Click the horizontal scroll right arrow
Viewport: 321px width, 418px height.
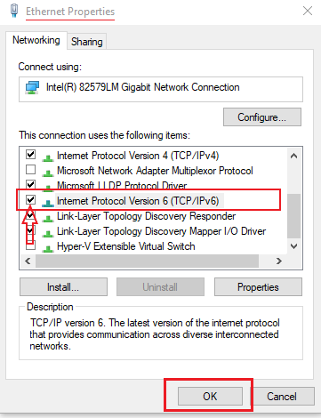(278, 261)
